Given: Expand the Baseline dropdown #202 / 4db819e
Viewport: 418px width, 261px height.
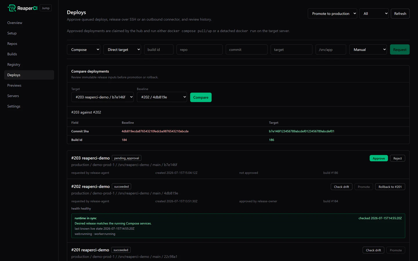Looking at the screenshot, I should 162,97.
